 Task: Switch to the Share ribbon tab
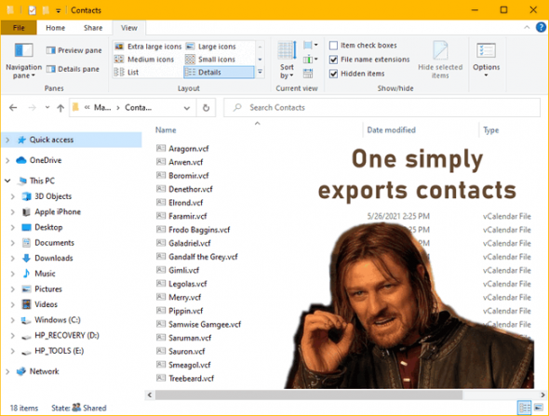tap(93, 28)
